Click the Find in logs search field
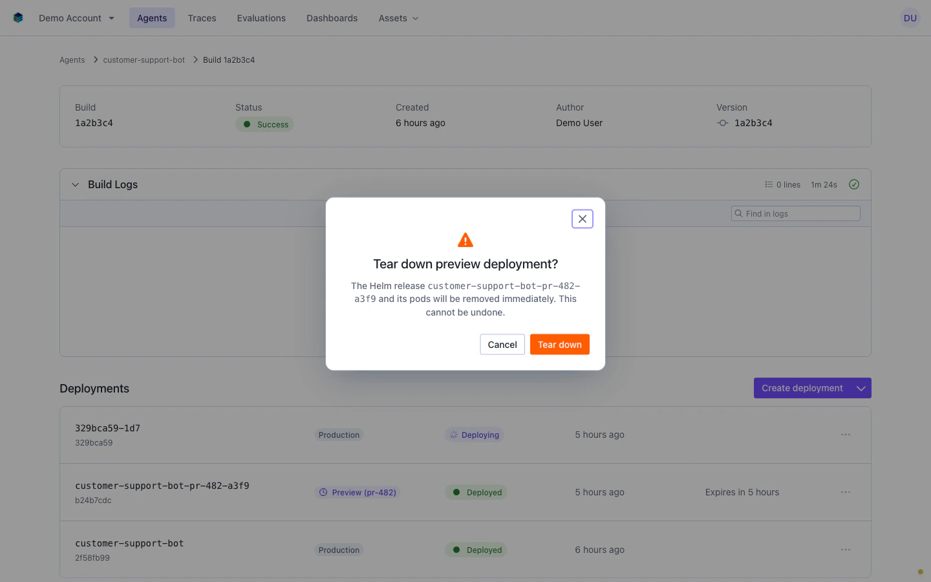Screen dimensions: 931x582 point(795,214)
